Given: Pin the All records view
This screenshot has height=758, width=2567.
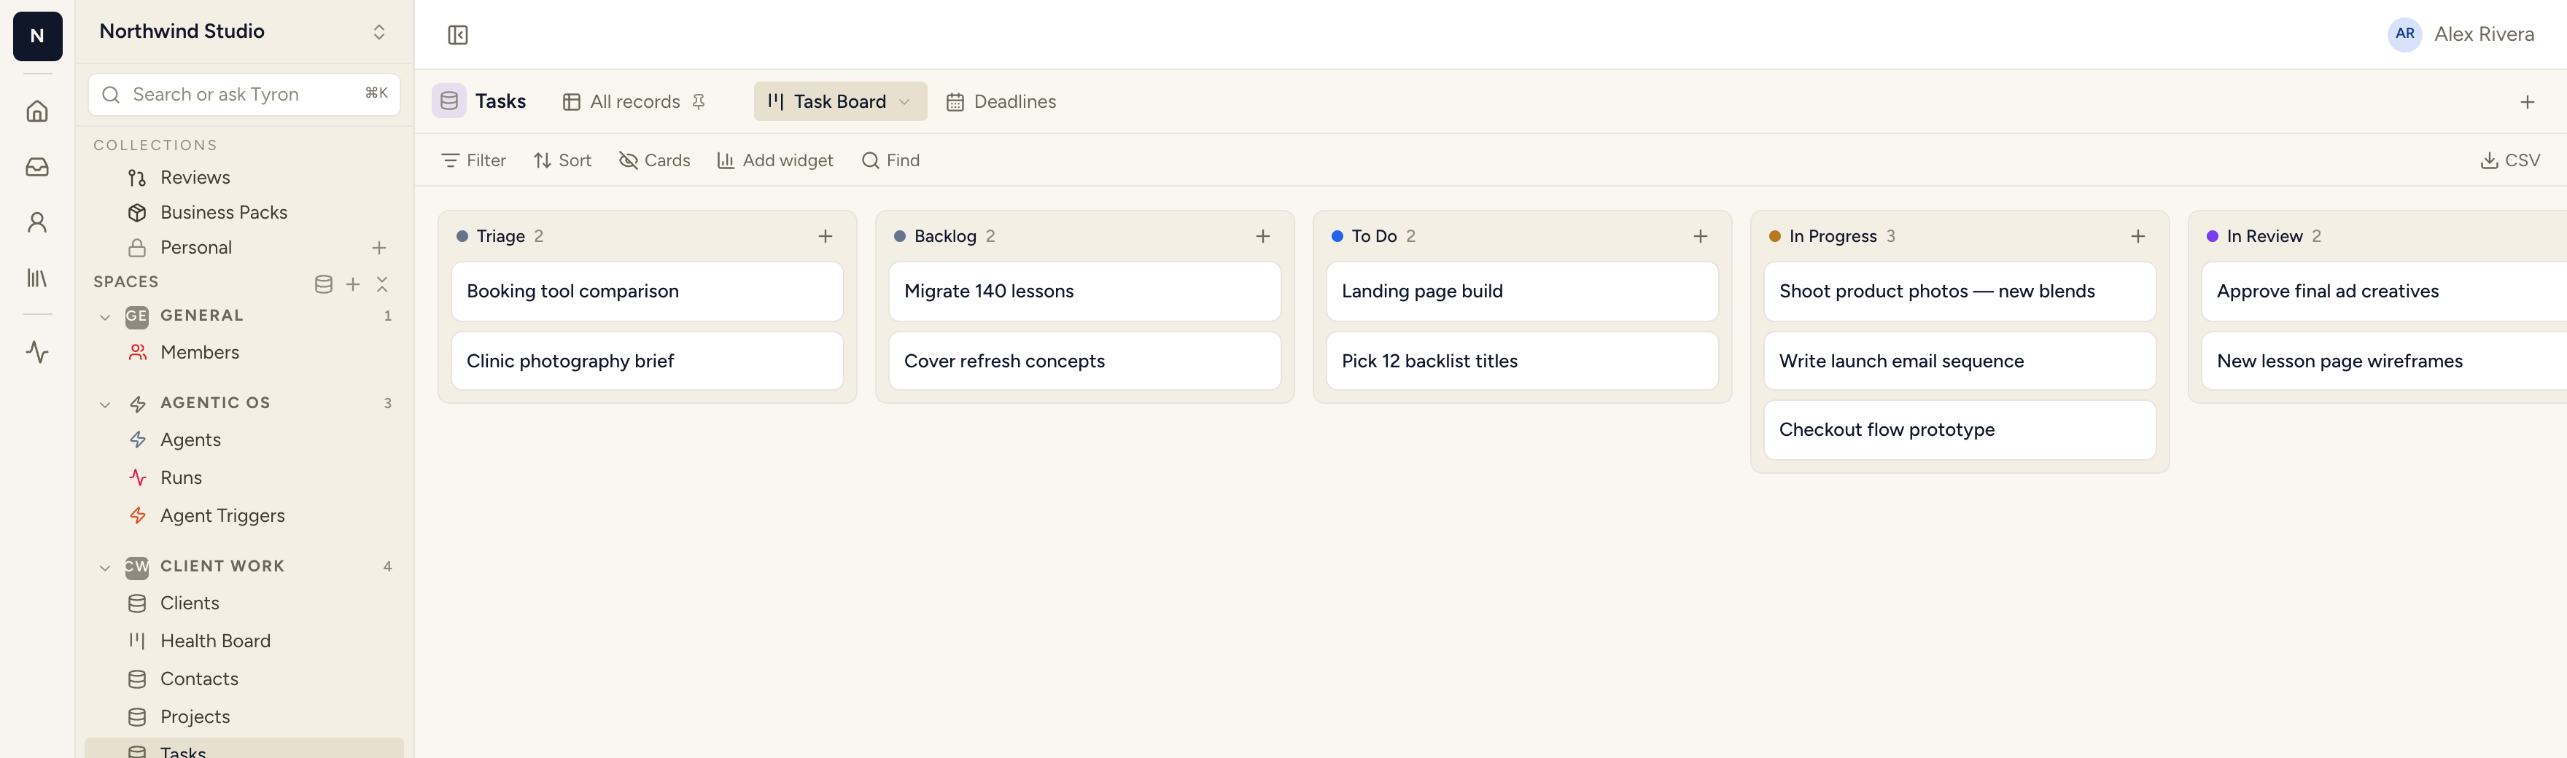Looking at the screenshot, I should click(x=699, y=101).
